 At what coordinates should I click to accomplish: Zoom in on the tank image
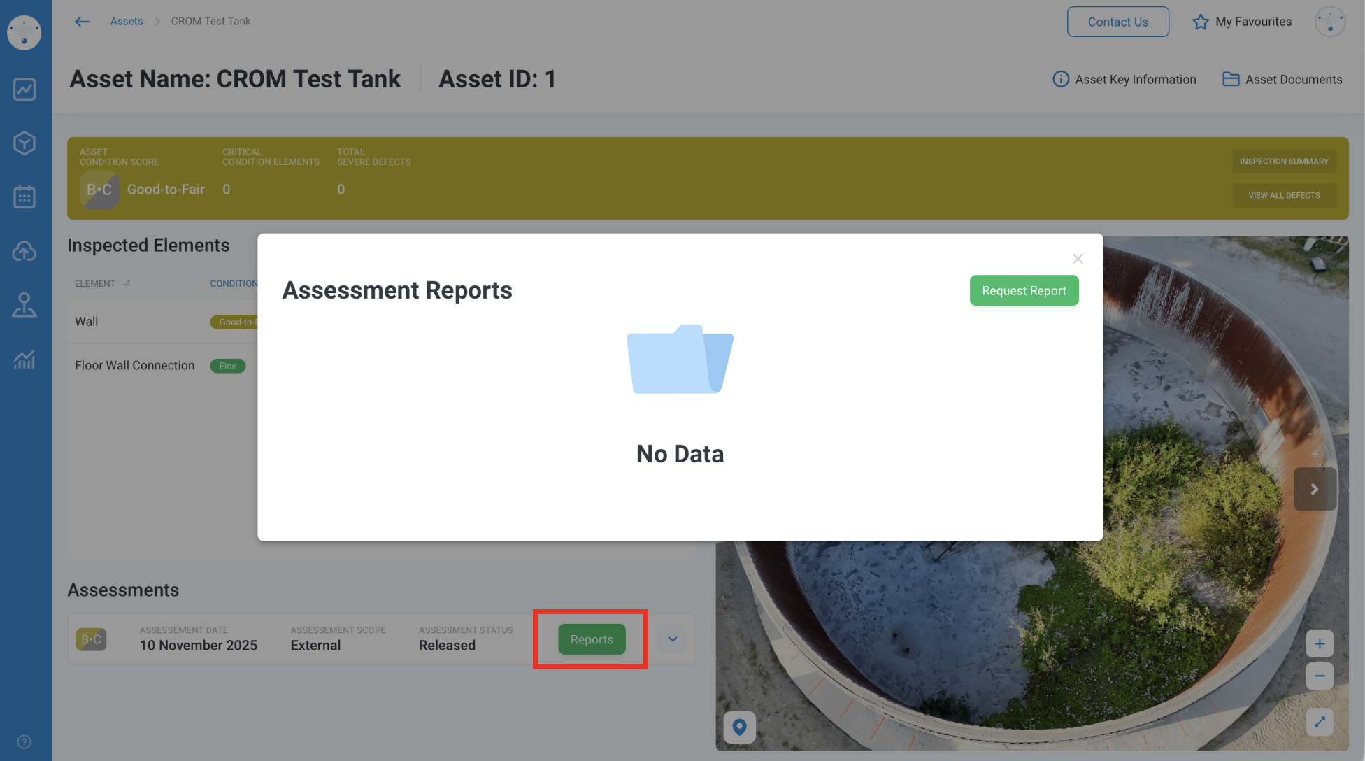coord(1319,643)
